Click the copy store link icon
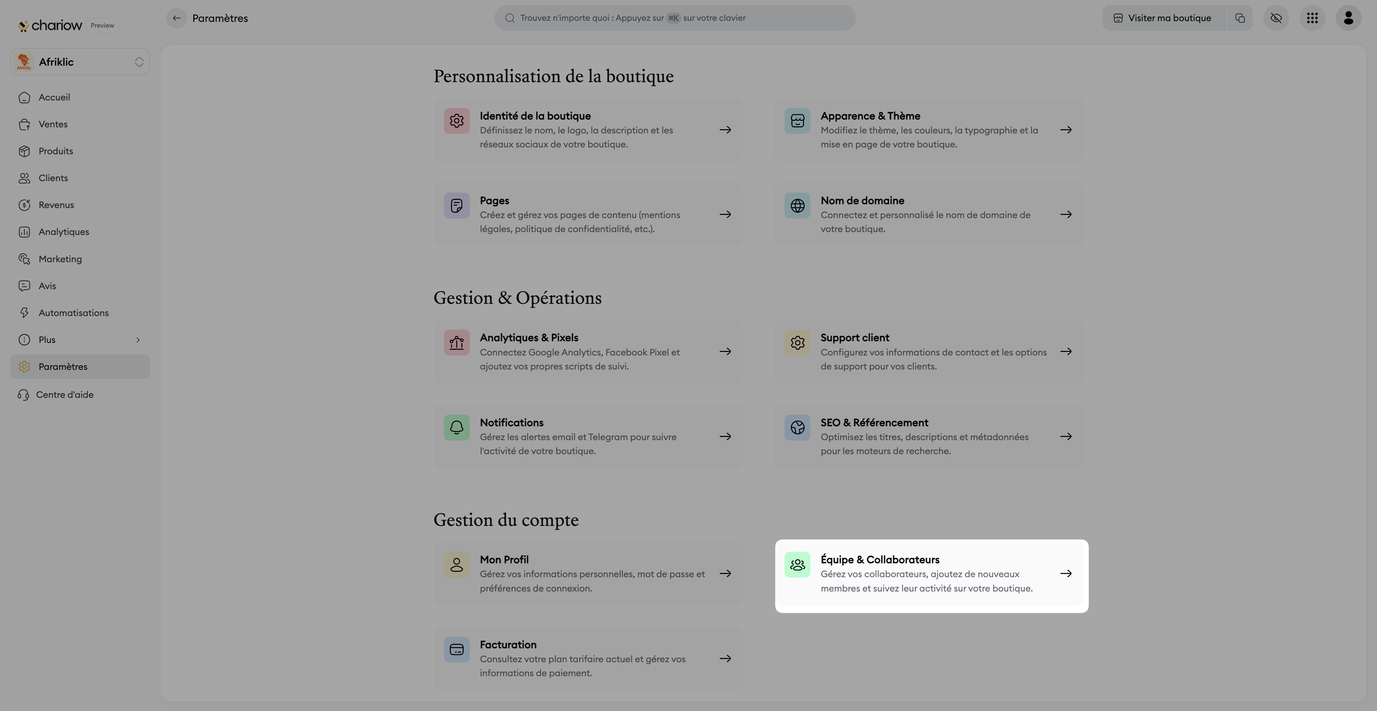Viewport: 1377px width, 711px height. tap(1240, 18)
